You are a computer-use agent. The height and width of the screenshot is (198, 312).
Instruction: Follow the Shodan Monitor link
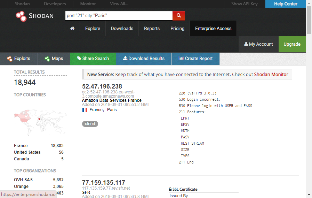[271, 74]
